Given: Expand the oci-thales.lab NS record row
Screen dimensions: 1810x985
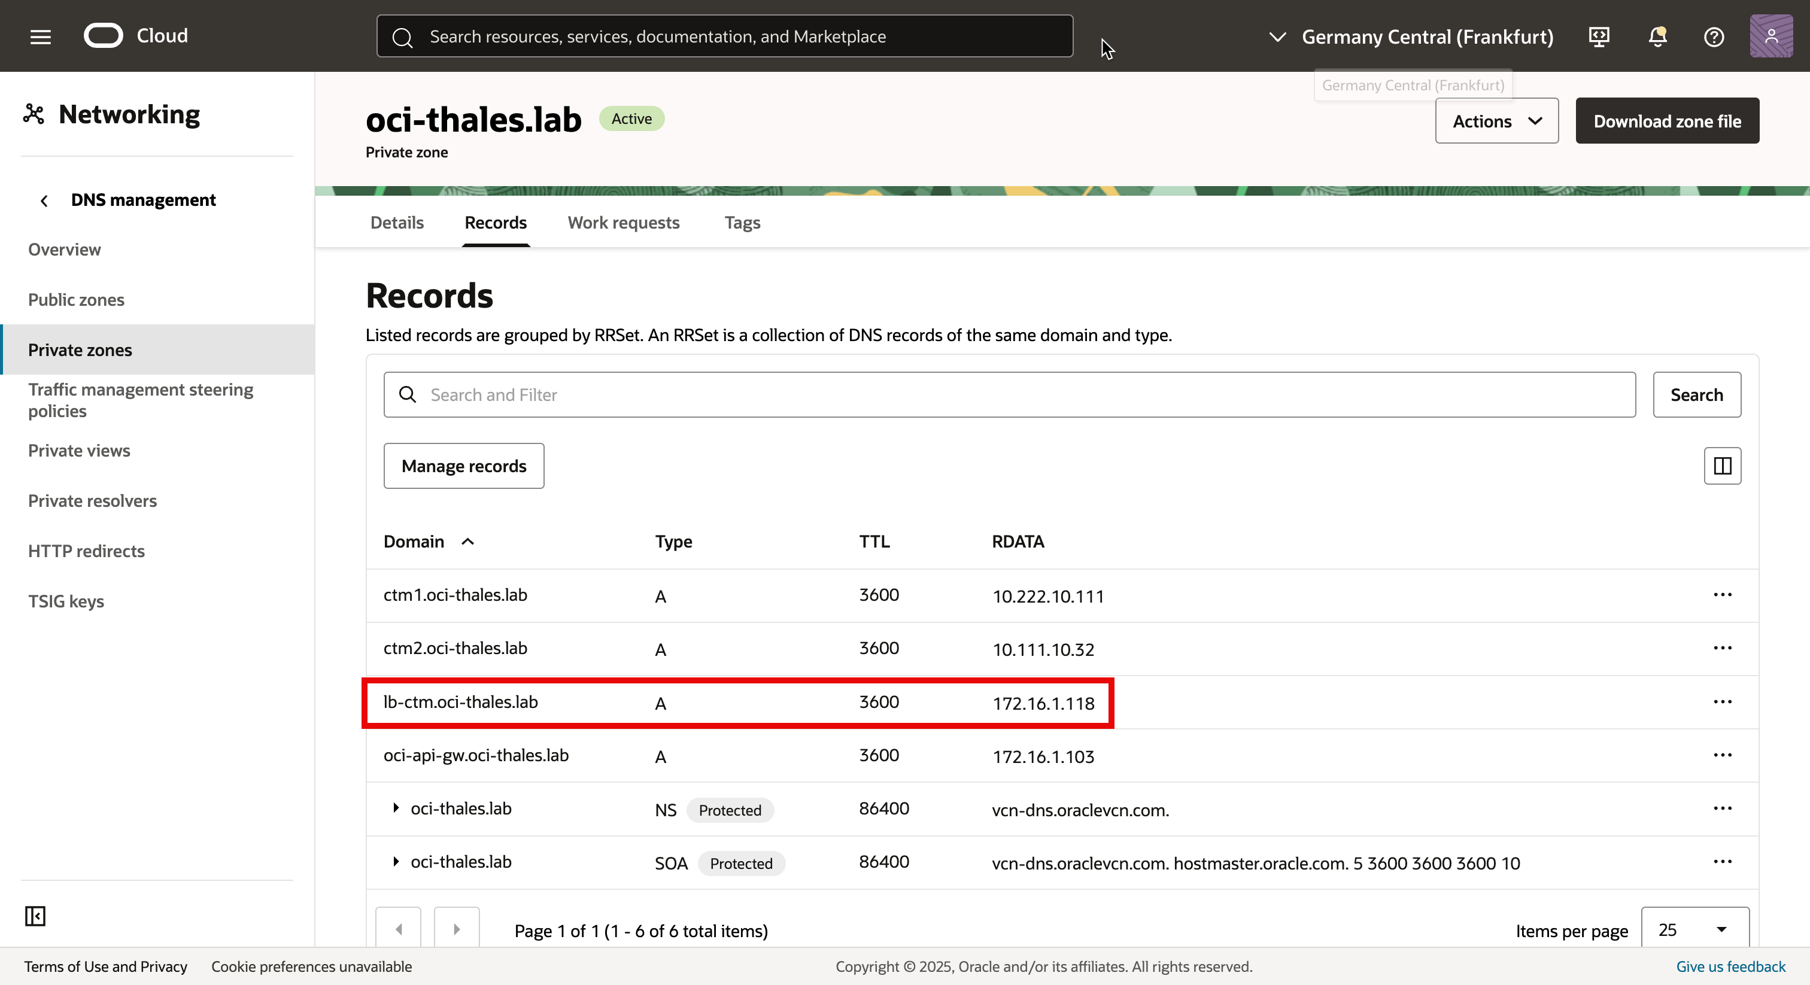Looking at the screenshot, I should [396, 808].
